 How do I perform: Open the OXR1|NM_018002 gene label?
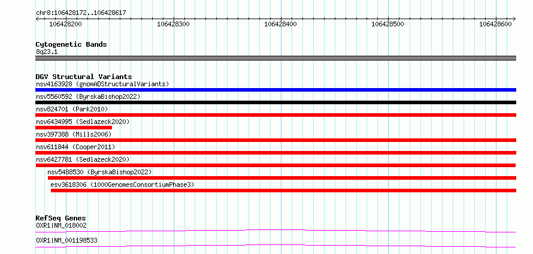[x=61, y=225]
